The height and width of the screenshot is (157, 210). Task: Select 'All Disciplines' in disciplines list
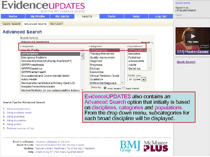click(50, 54)
